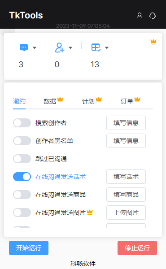Click the chat message bubble icon
Screen dimensions: 166x269
(24, 48)
